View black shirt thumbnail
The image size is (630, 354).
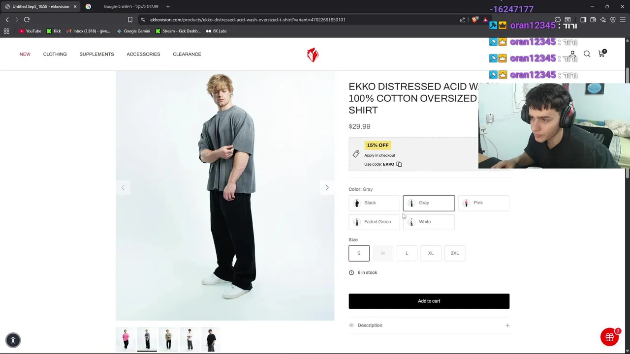(211, 339)
